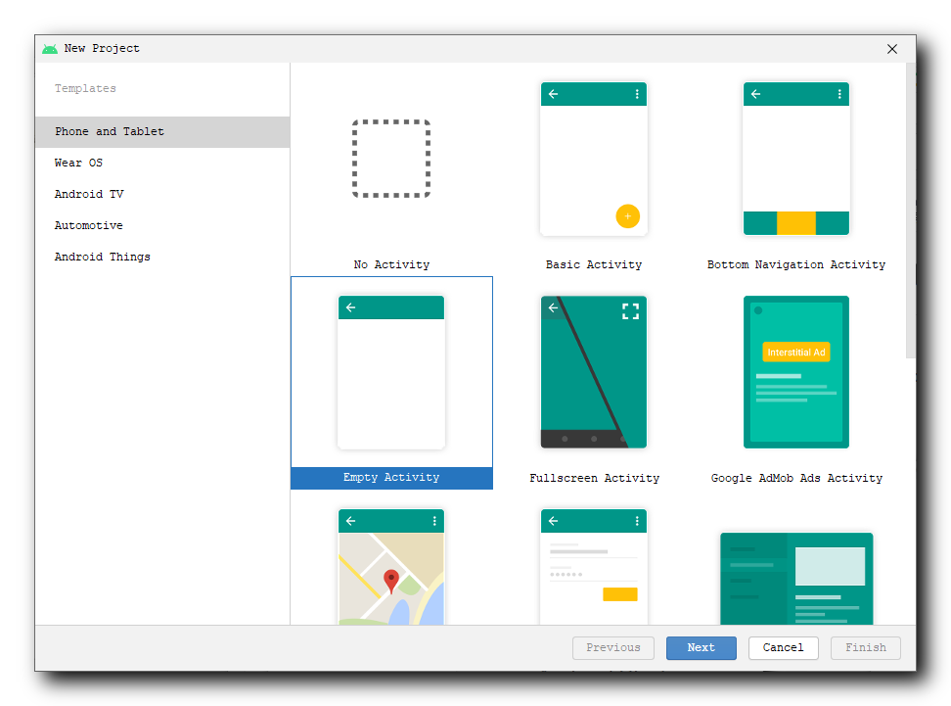951x706 pixels.
Task: Open the Automotive templates section
Action: (87, 225)
